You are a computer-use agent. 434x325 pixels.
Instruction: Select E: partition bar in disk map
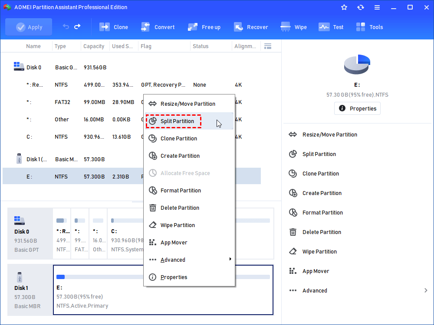163,290
